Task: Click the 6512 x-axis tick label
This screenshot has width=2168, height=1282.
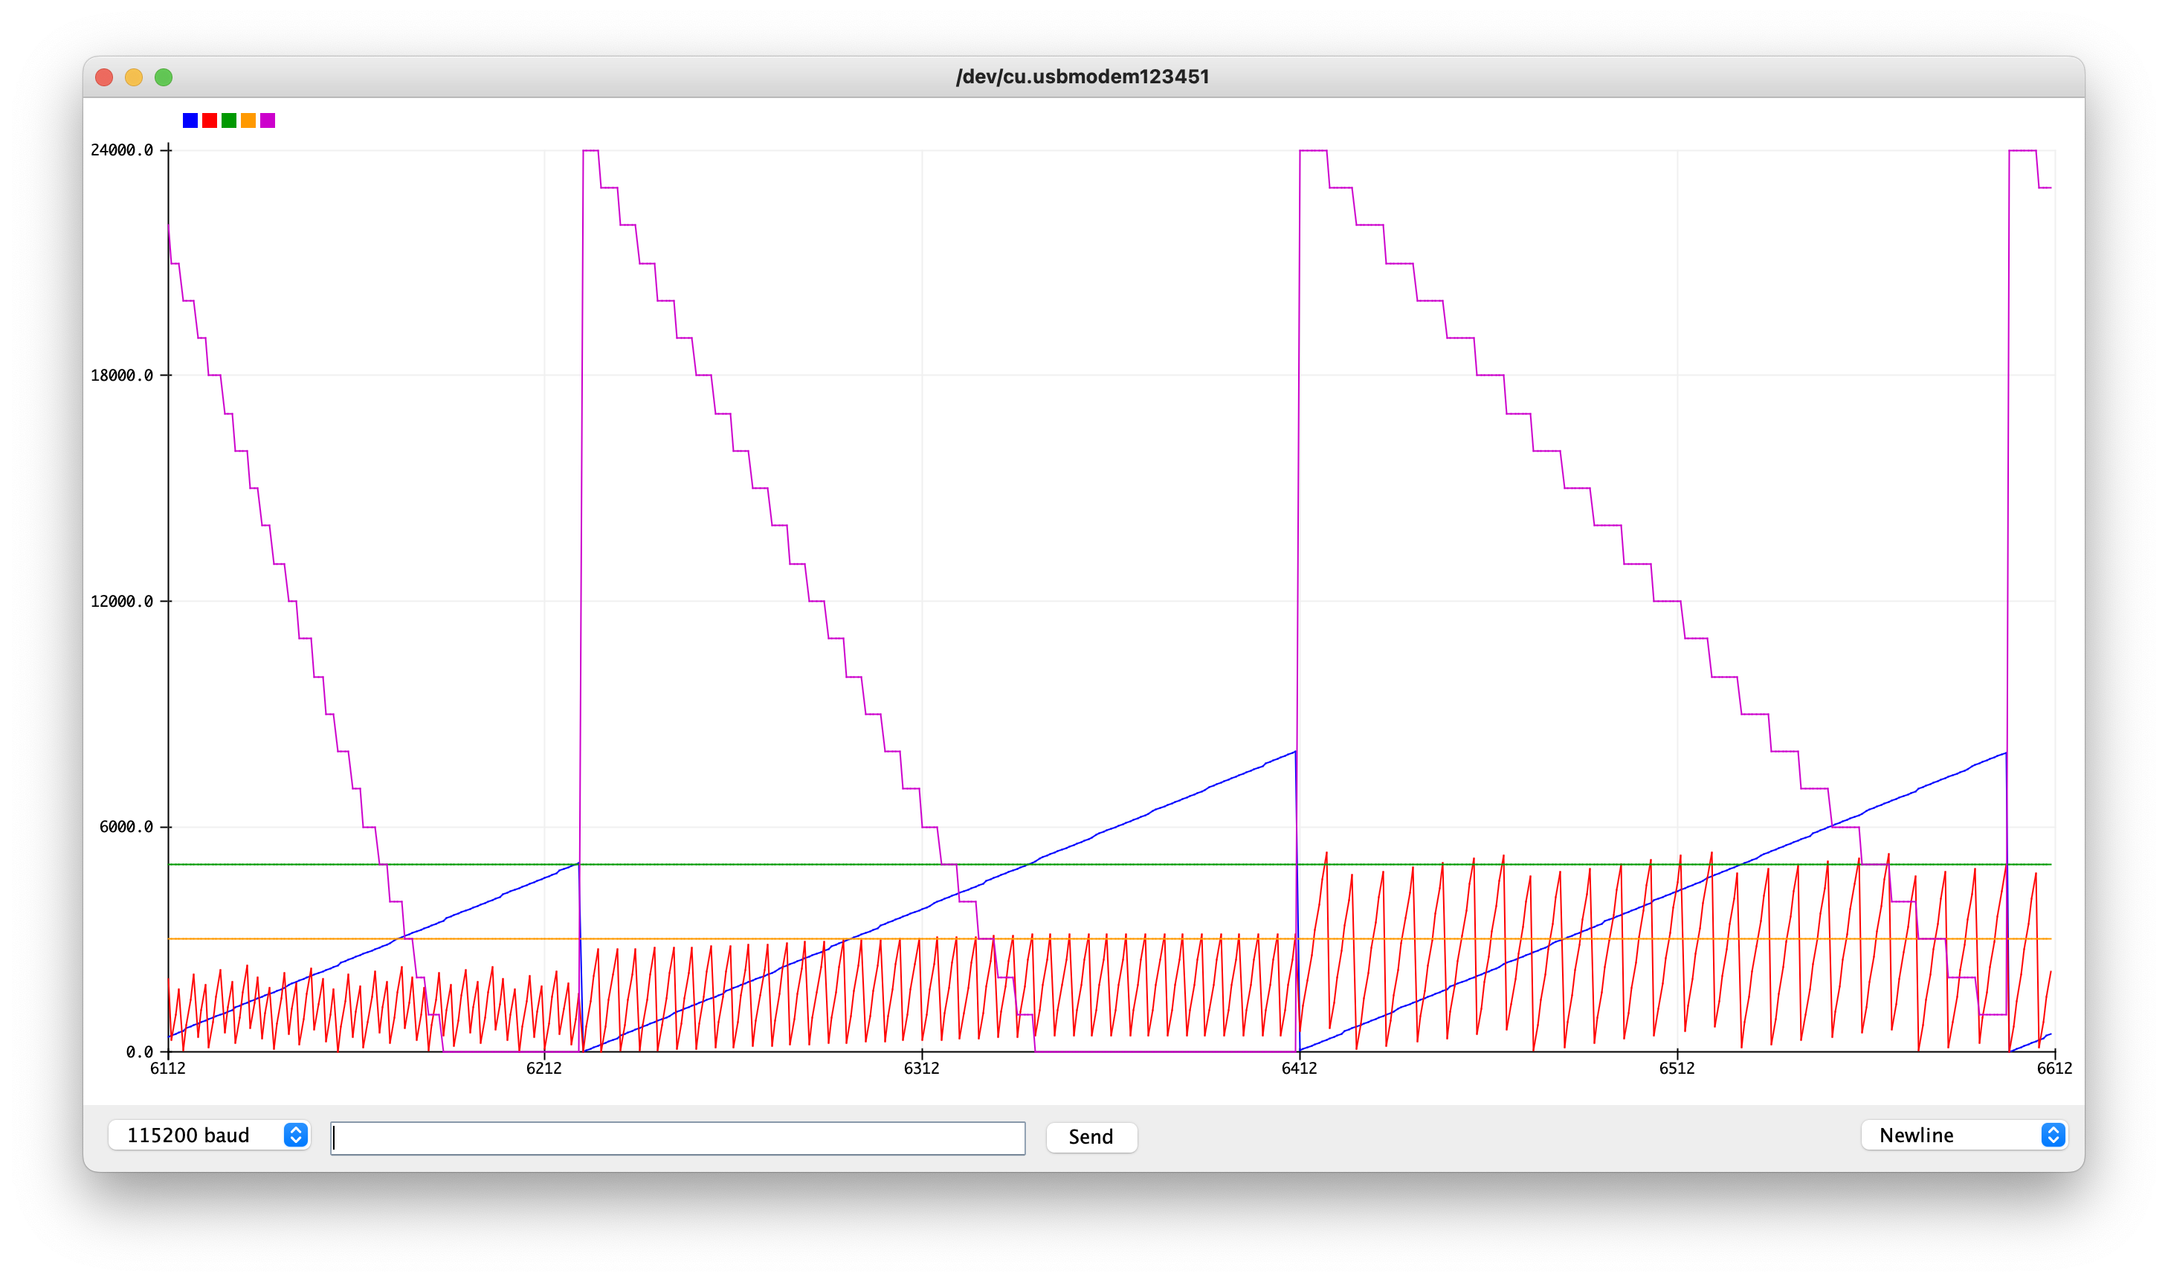Action: (x=1677, y=1069)
